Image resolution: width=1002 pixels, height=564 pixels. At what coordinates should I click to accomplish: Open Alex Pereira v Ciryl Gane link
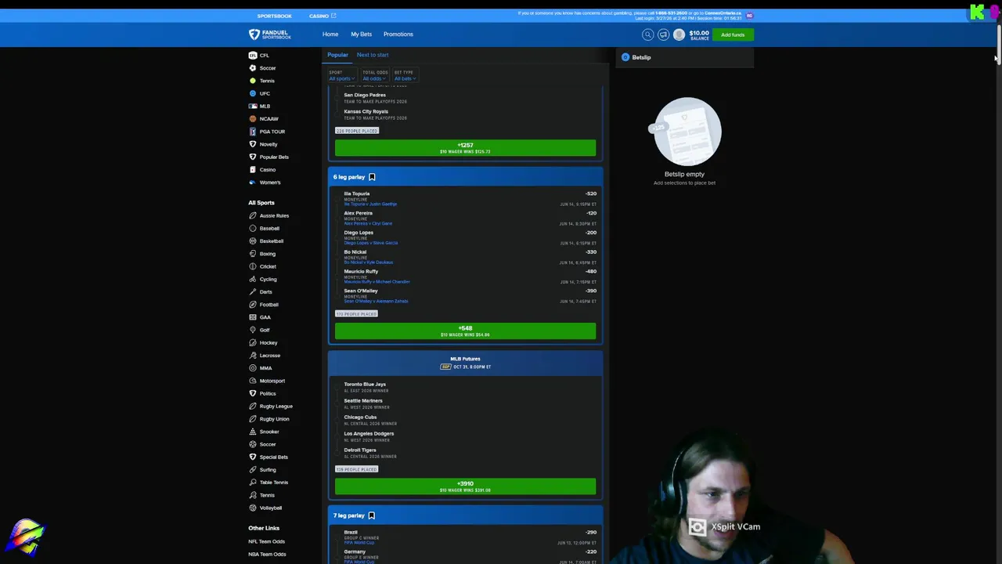(368, 223)
